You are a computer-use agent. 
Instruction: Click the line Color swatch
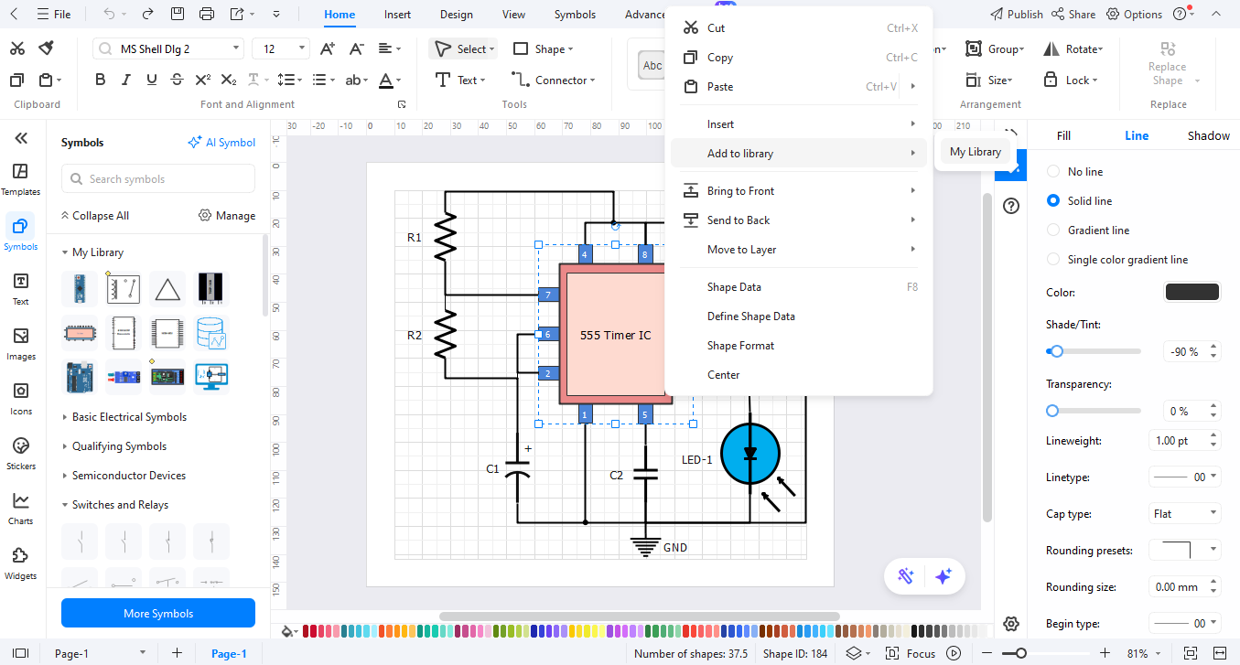[x=1191, y=292]
